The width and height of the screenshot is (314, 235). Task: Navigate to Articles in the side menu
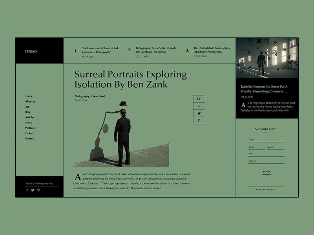[30, 117]
